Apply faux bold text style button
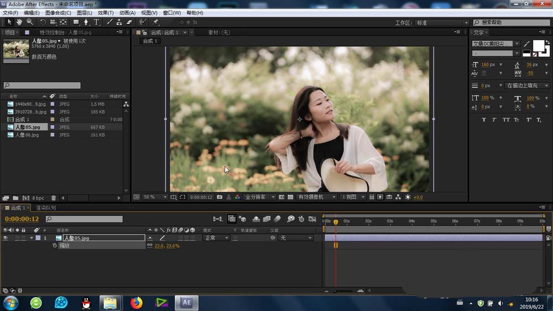The image size is (553, 311). tap(484, 120)
